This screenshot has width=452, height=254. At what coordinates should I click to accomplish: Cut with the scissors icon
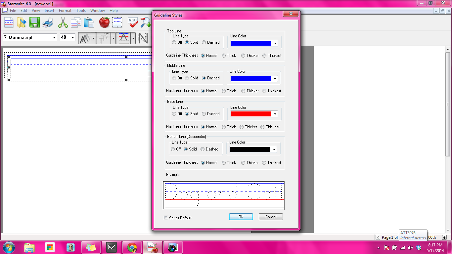[63, 22]
